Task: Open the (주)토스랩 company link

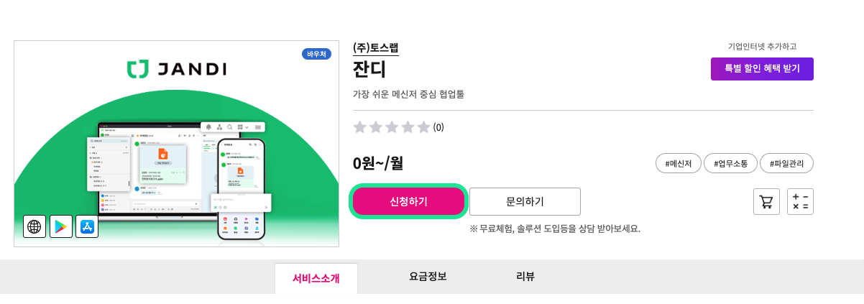Action: [375, 48]
